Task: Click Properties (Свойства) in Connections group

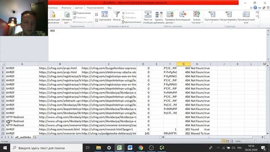Action: [x=79, y=17]
